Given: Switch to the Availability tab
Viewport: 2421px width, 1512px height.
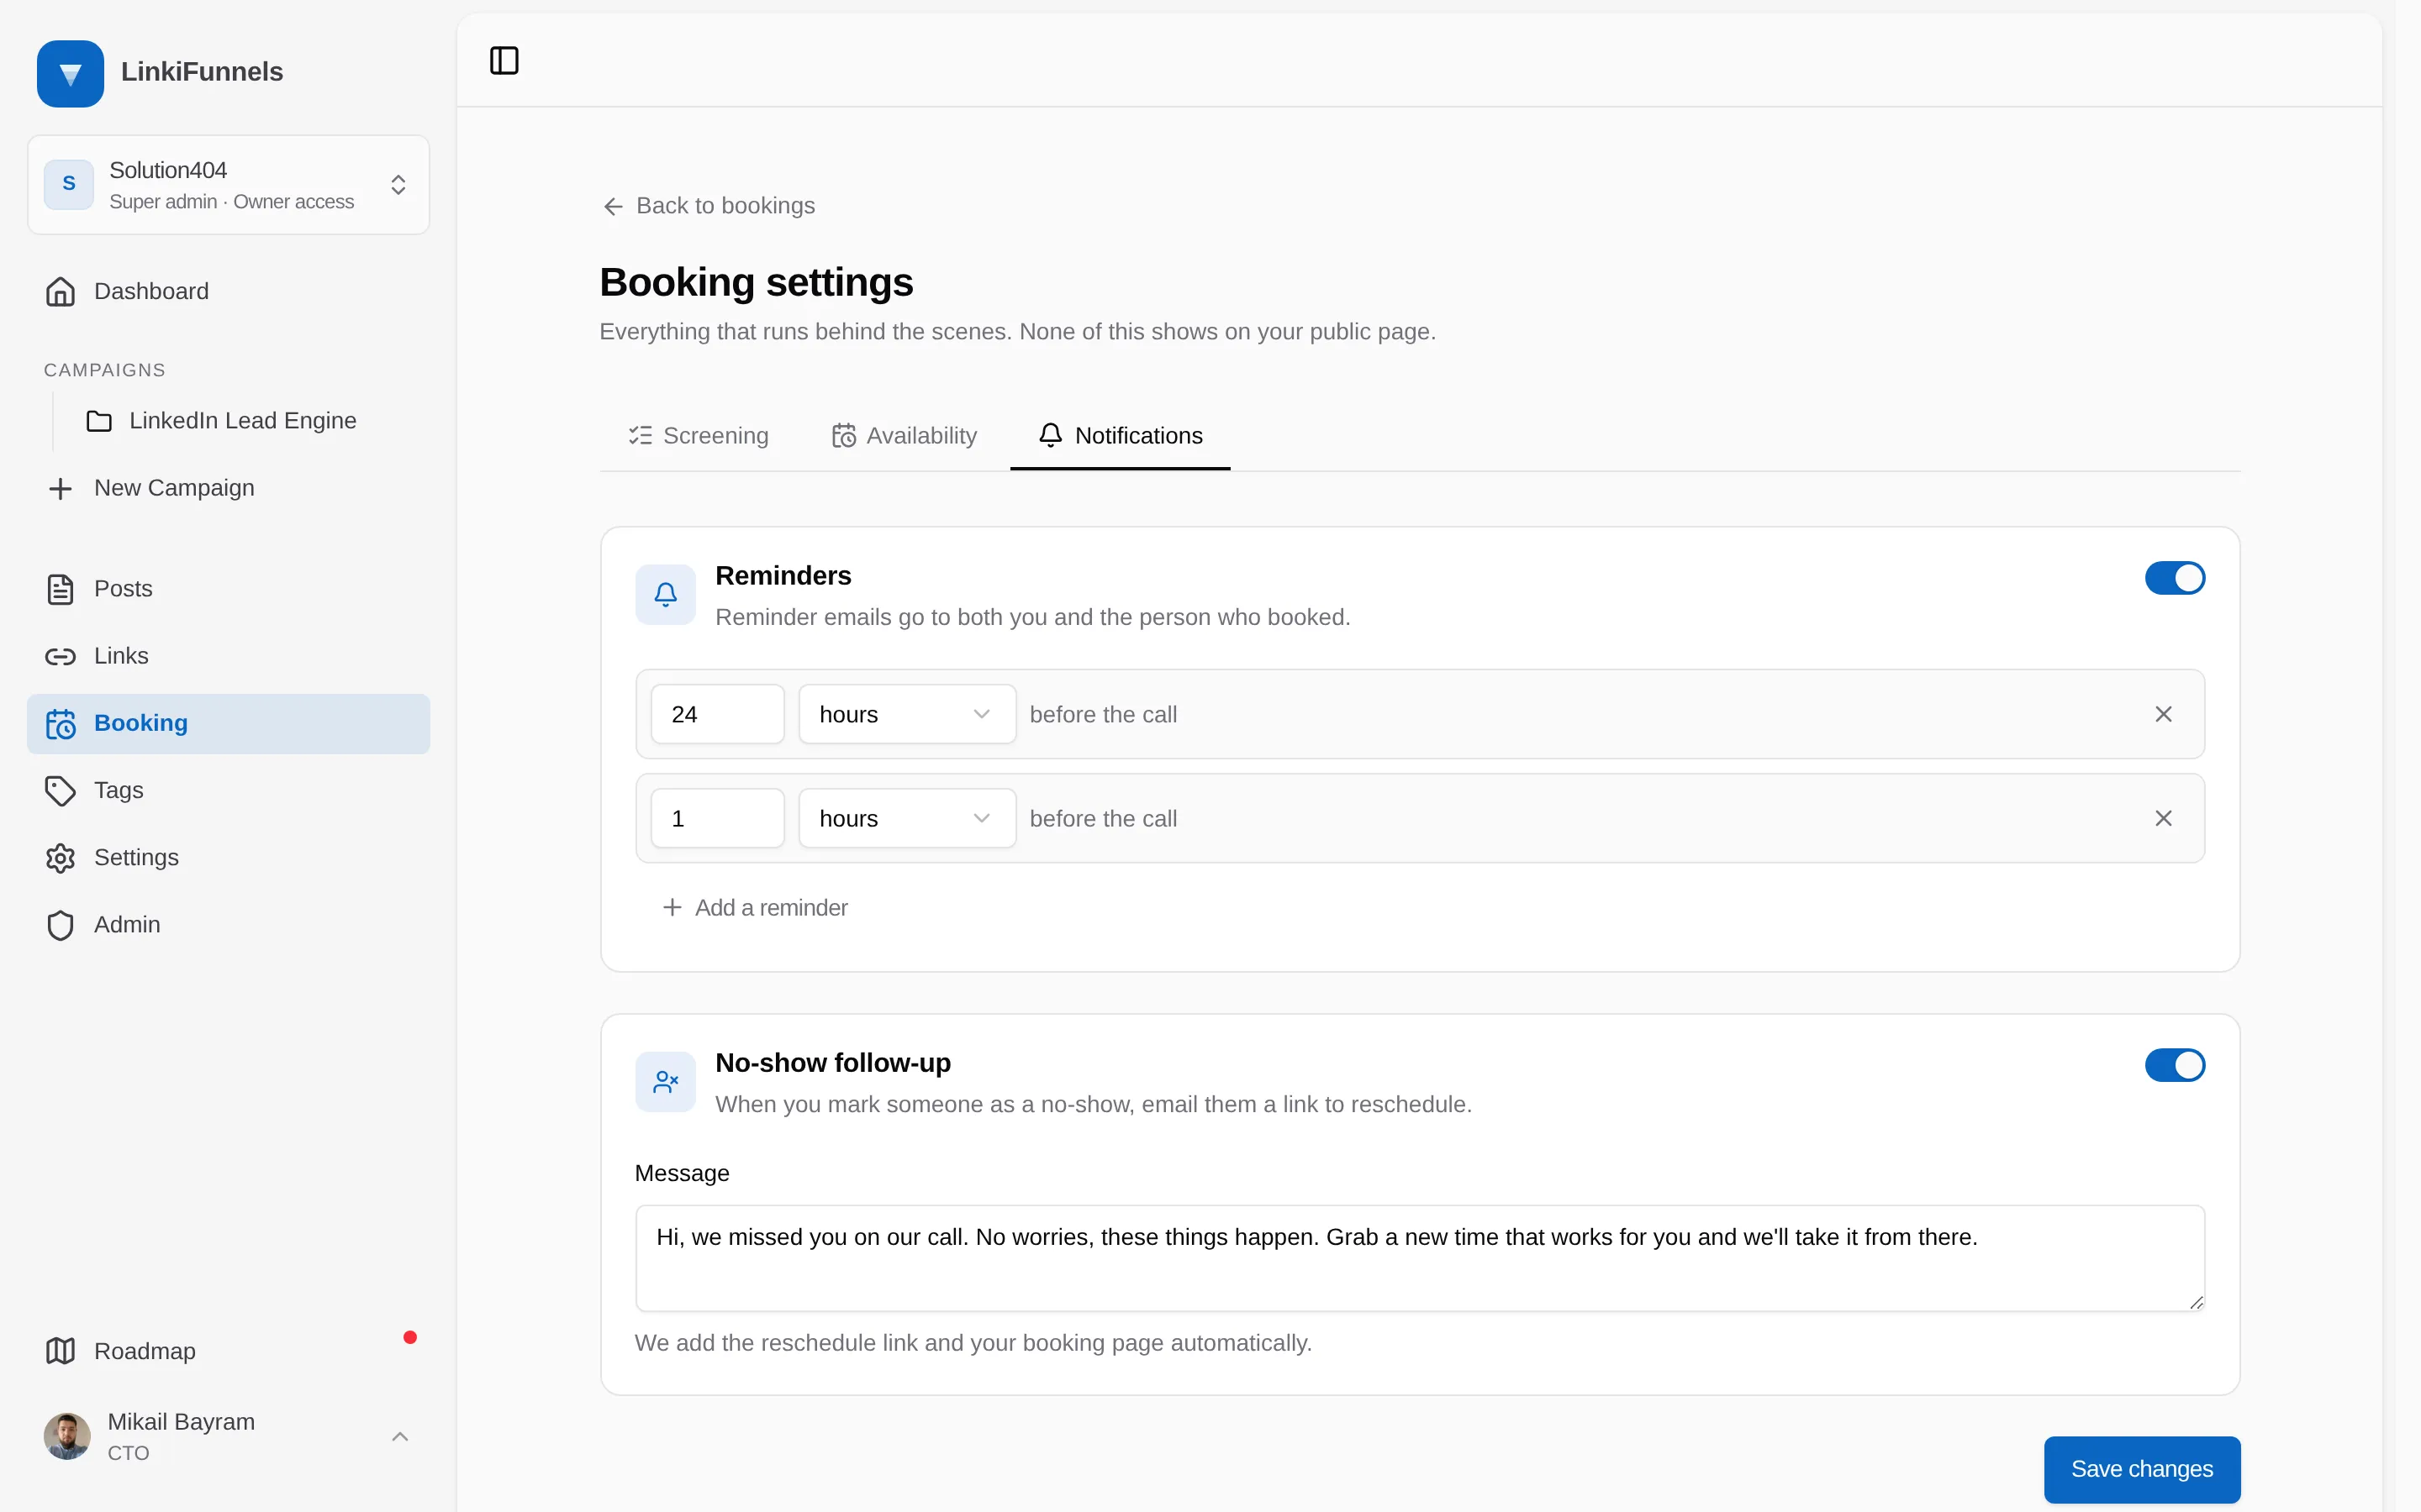Looking at the screenshot, I should pos(904,436).
